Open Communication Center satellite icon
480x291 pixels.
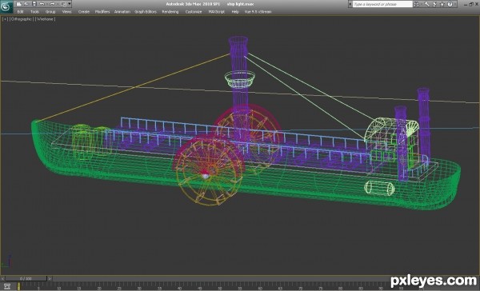point(434,4)
